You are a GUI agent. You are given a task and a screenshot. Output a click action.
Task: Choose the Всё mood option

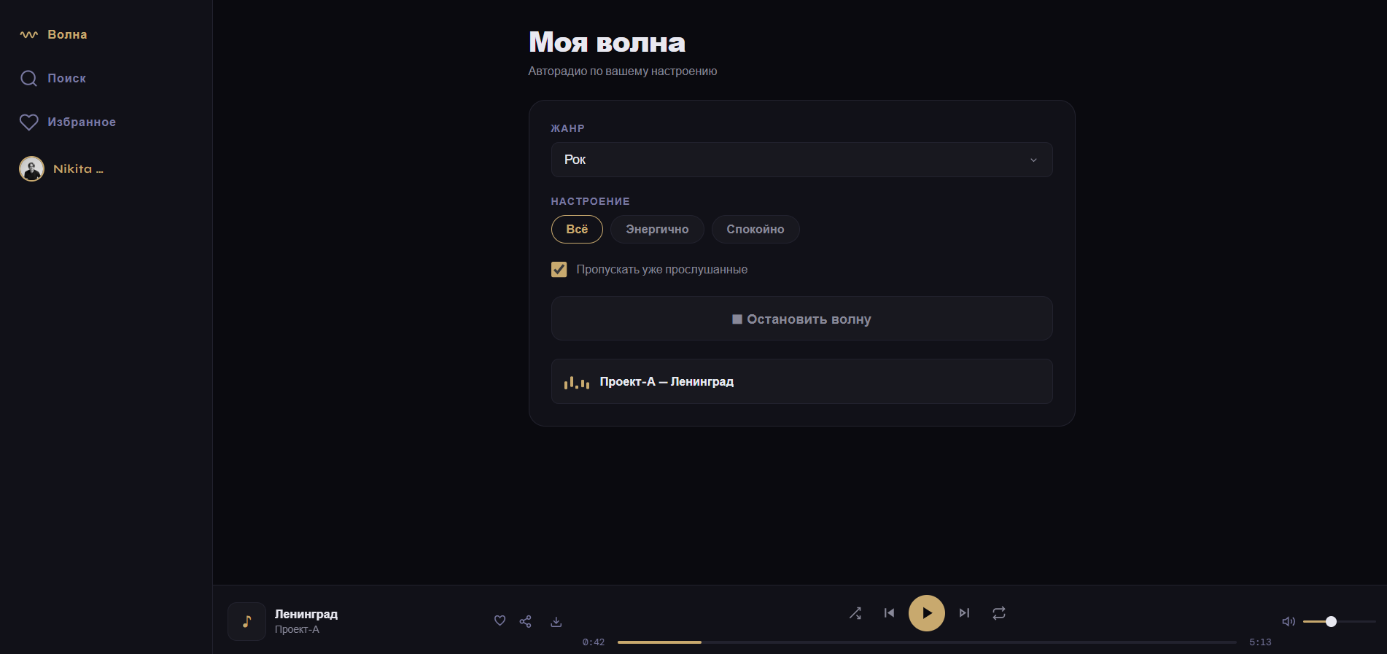[x=577, y=230]
